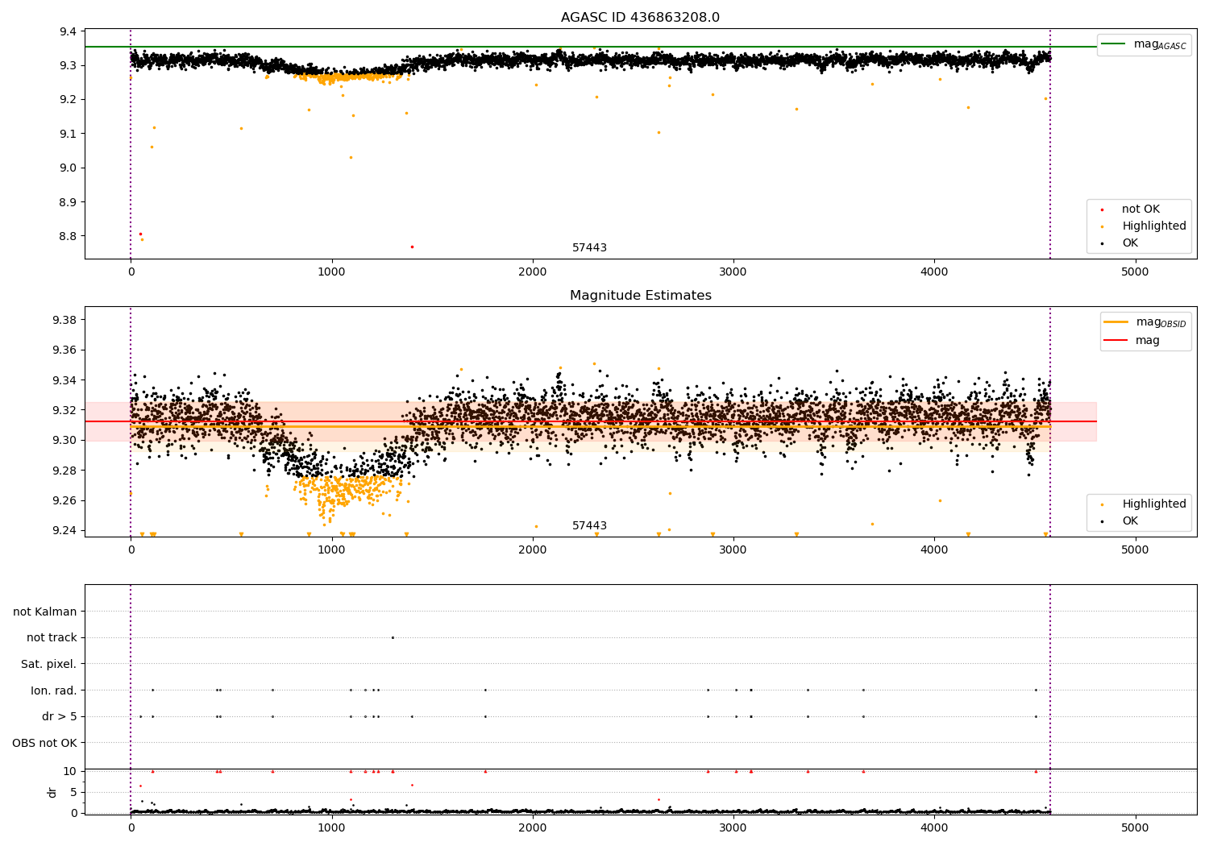Click 'Highlighted' legend entry in Magnitude Estimates plot

click(1154, 504)
